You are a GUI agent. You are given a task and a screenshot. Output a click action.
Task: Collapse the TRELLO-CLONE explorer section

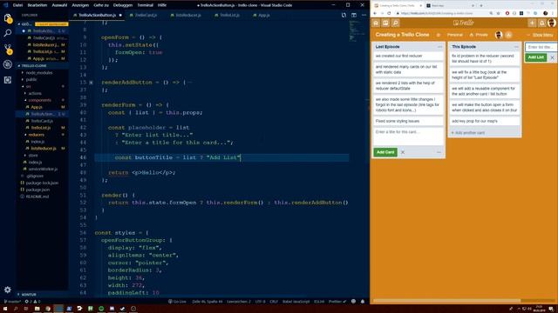tap(19, 66)
